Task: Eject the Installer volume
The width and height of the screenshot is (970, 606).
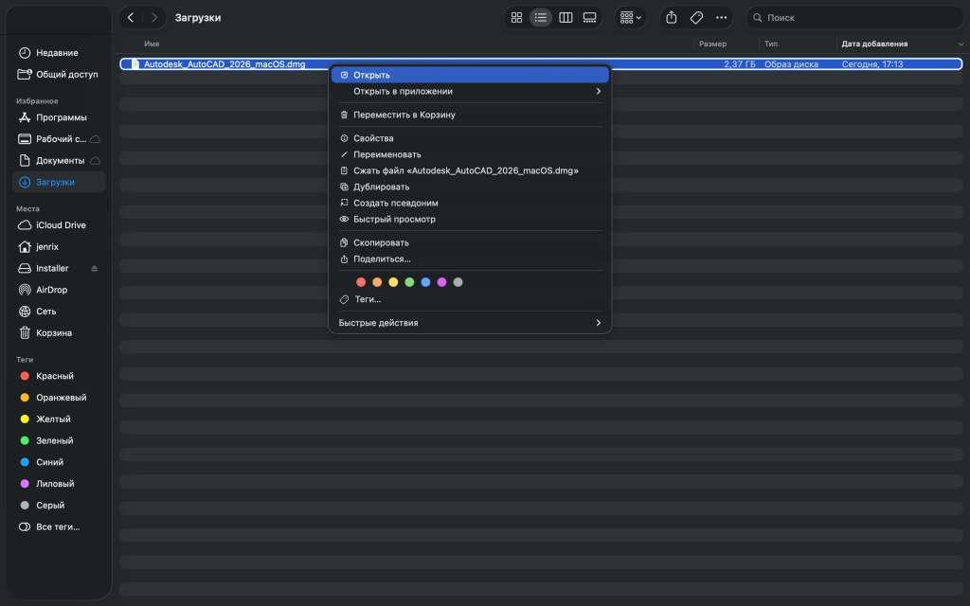Action: click(94, 268)
